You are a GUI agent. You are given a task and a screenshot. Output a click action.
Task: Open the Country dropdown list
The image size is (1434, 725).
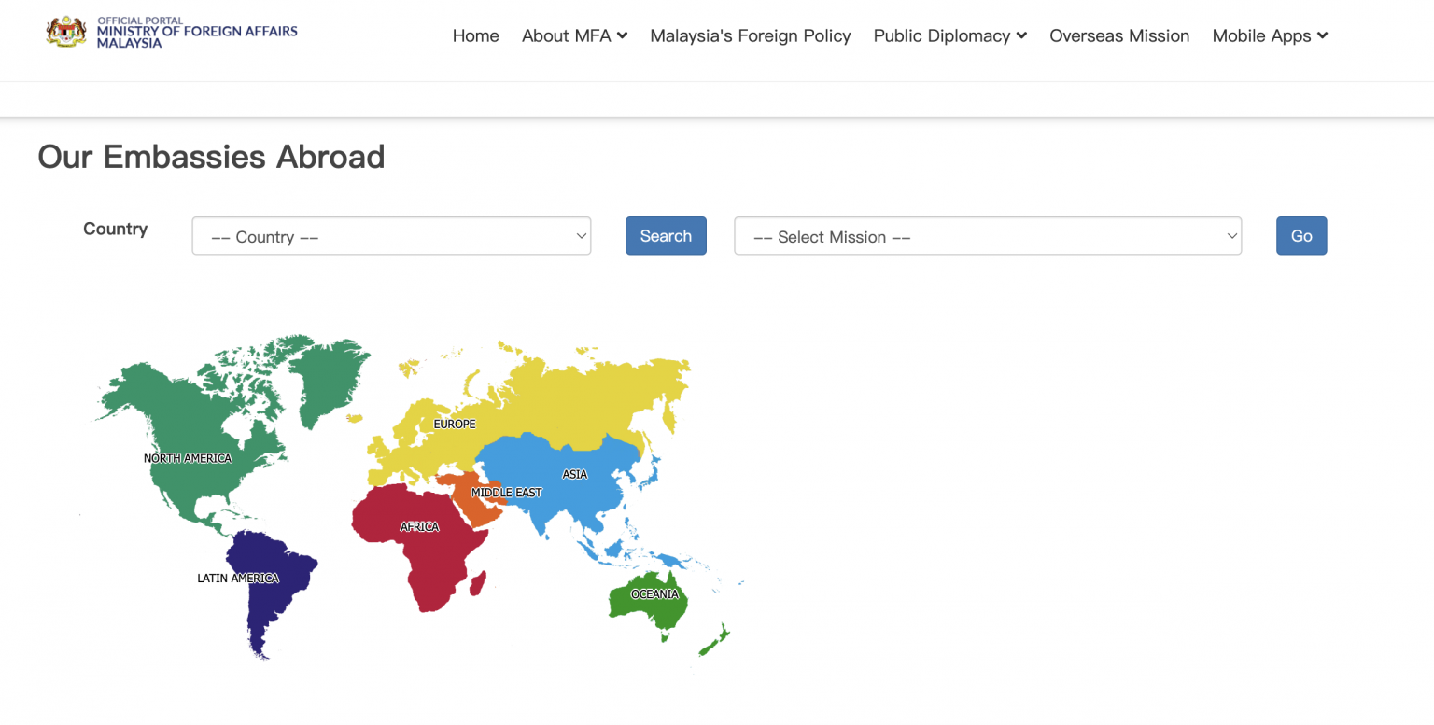tap(391, 236)
